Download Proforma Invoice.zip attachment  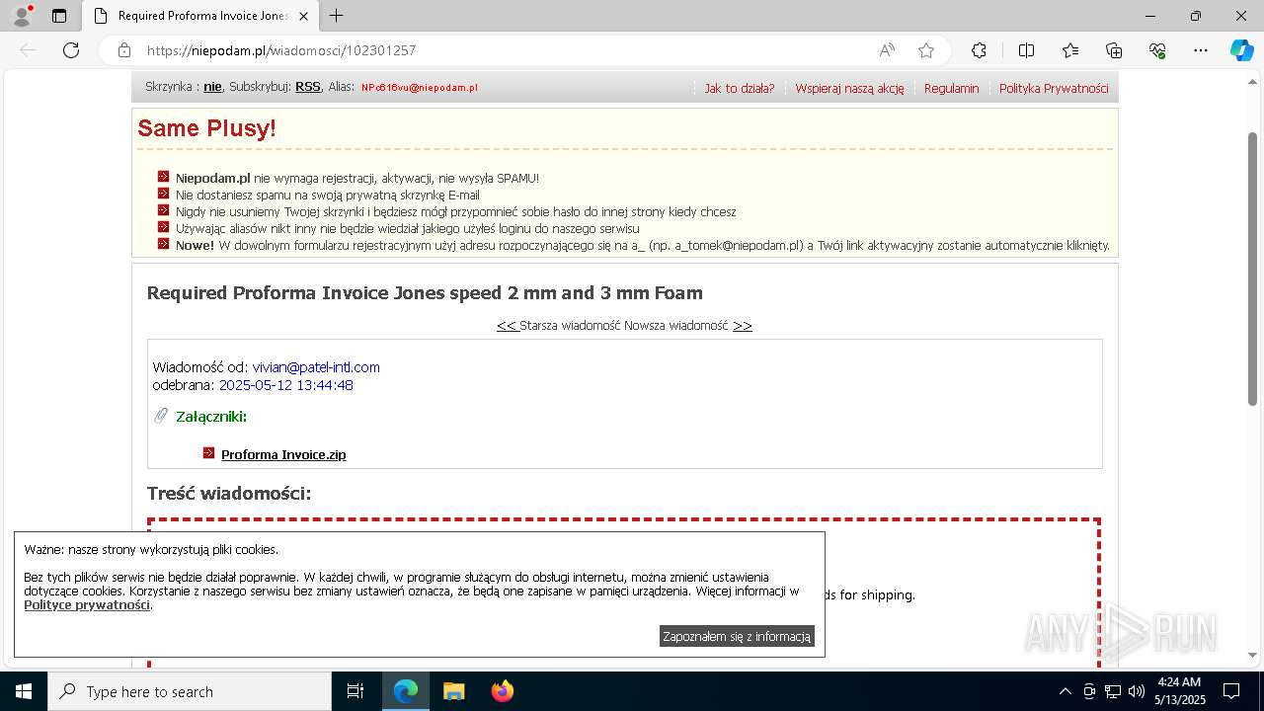pos(283,455)
